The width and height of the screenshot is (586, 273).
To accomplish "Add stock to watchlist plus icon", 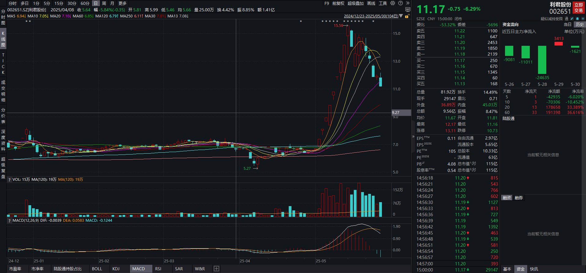I will tap(583, 19).
